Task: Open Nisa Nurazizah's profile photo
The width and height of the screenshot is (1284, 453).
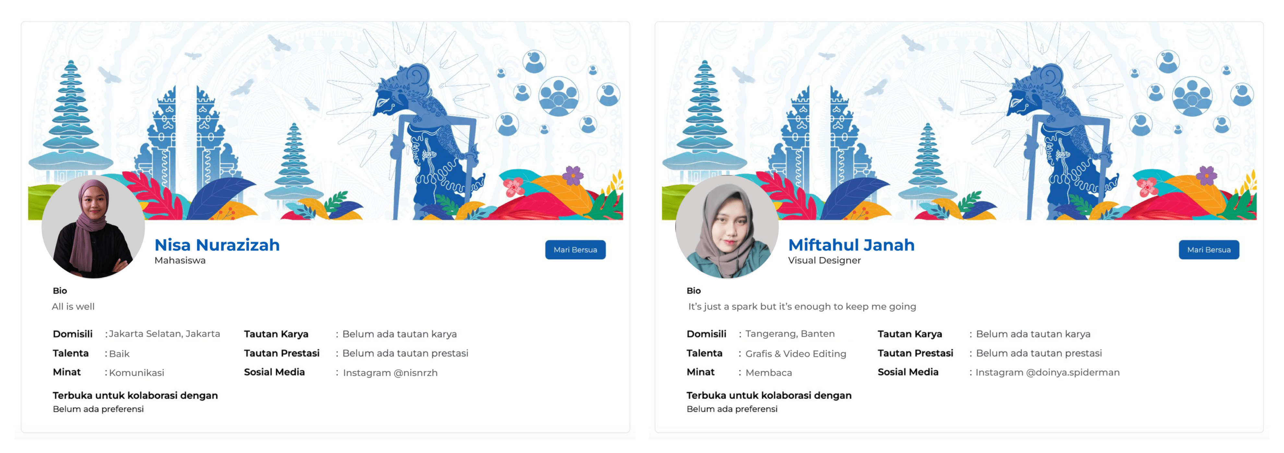Action: point(93,227)
